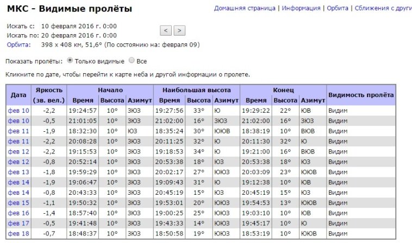Click the start time cell 19:50:32
Image resolution: width=412 pixels, height=243 pixels.
coord(83,203)
